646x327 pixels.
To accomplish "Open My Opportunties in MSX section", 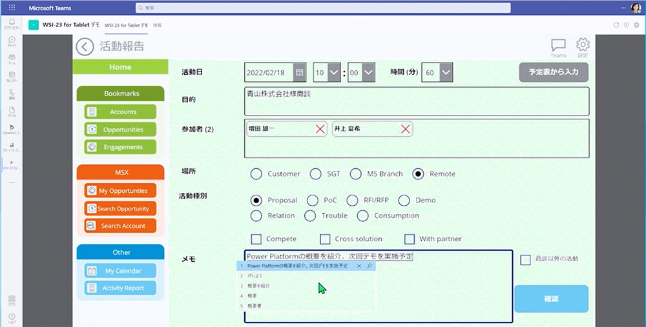I will pyautogui.click(x=120, y=191).
